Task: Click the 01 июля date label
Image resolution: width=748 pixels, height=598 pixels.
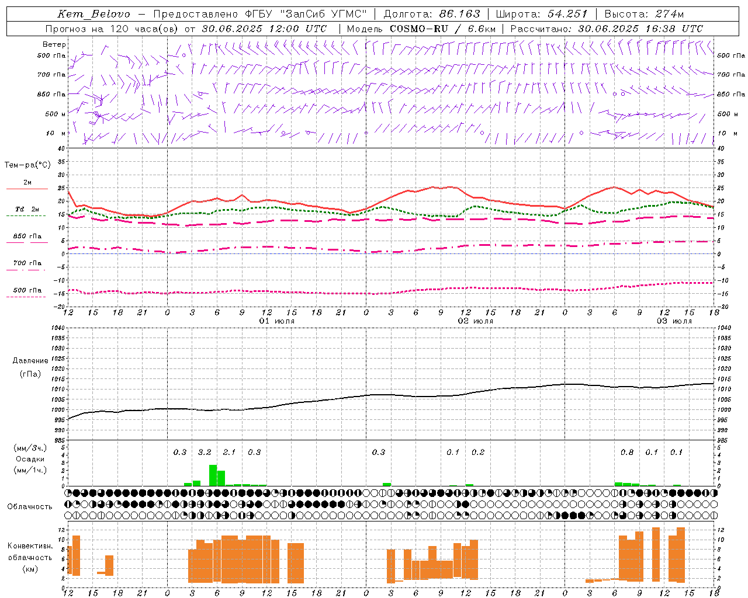Action: click(x=276, y=321)
